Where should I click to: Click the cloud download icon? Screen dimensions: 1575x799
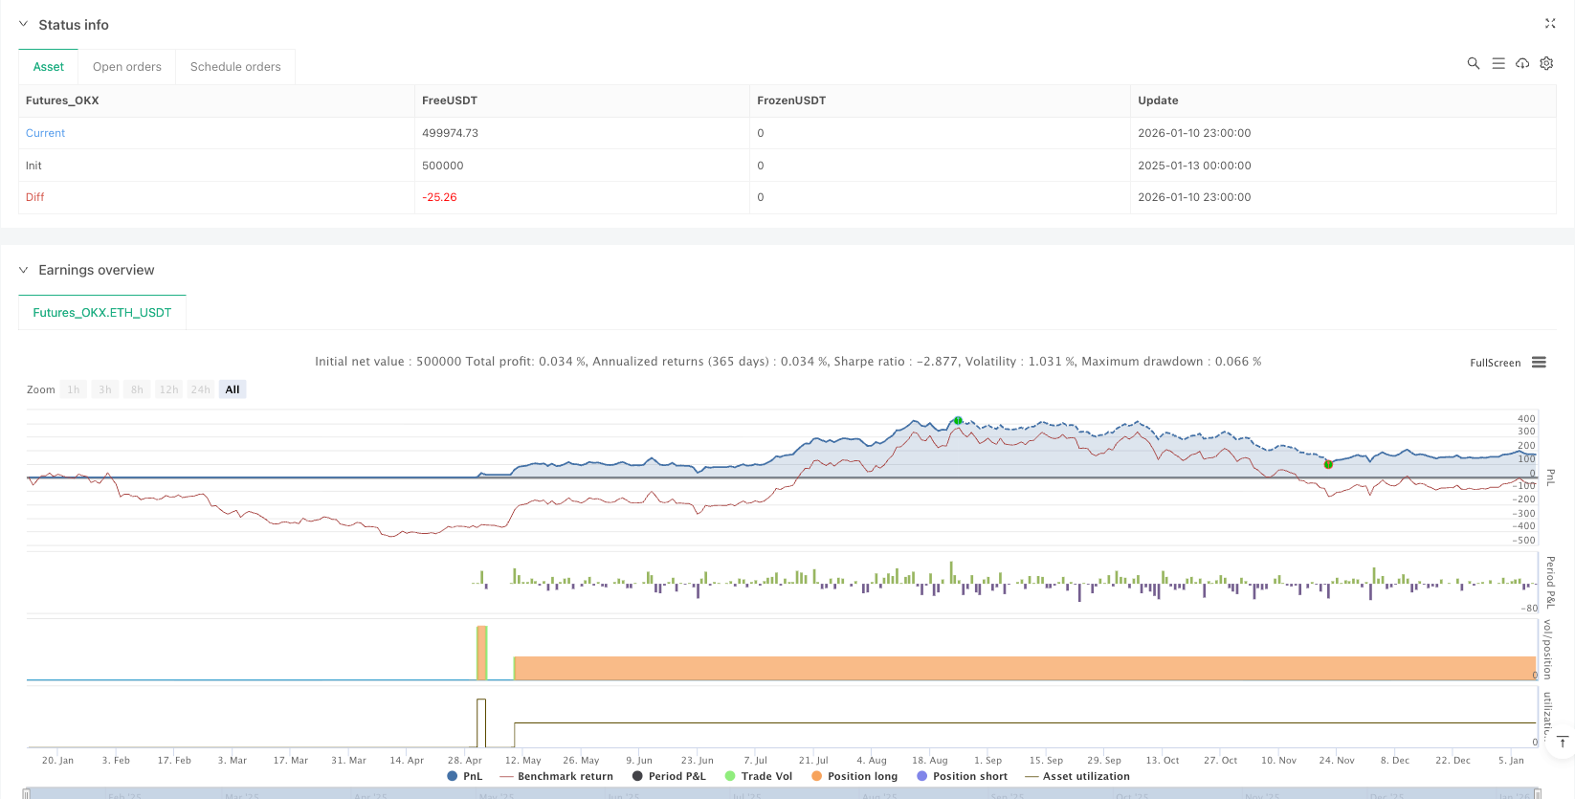[x=1522, y=63]
